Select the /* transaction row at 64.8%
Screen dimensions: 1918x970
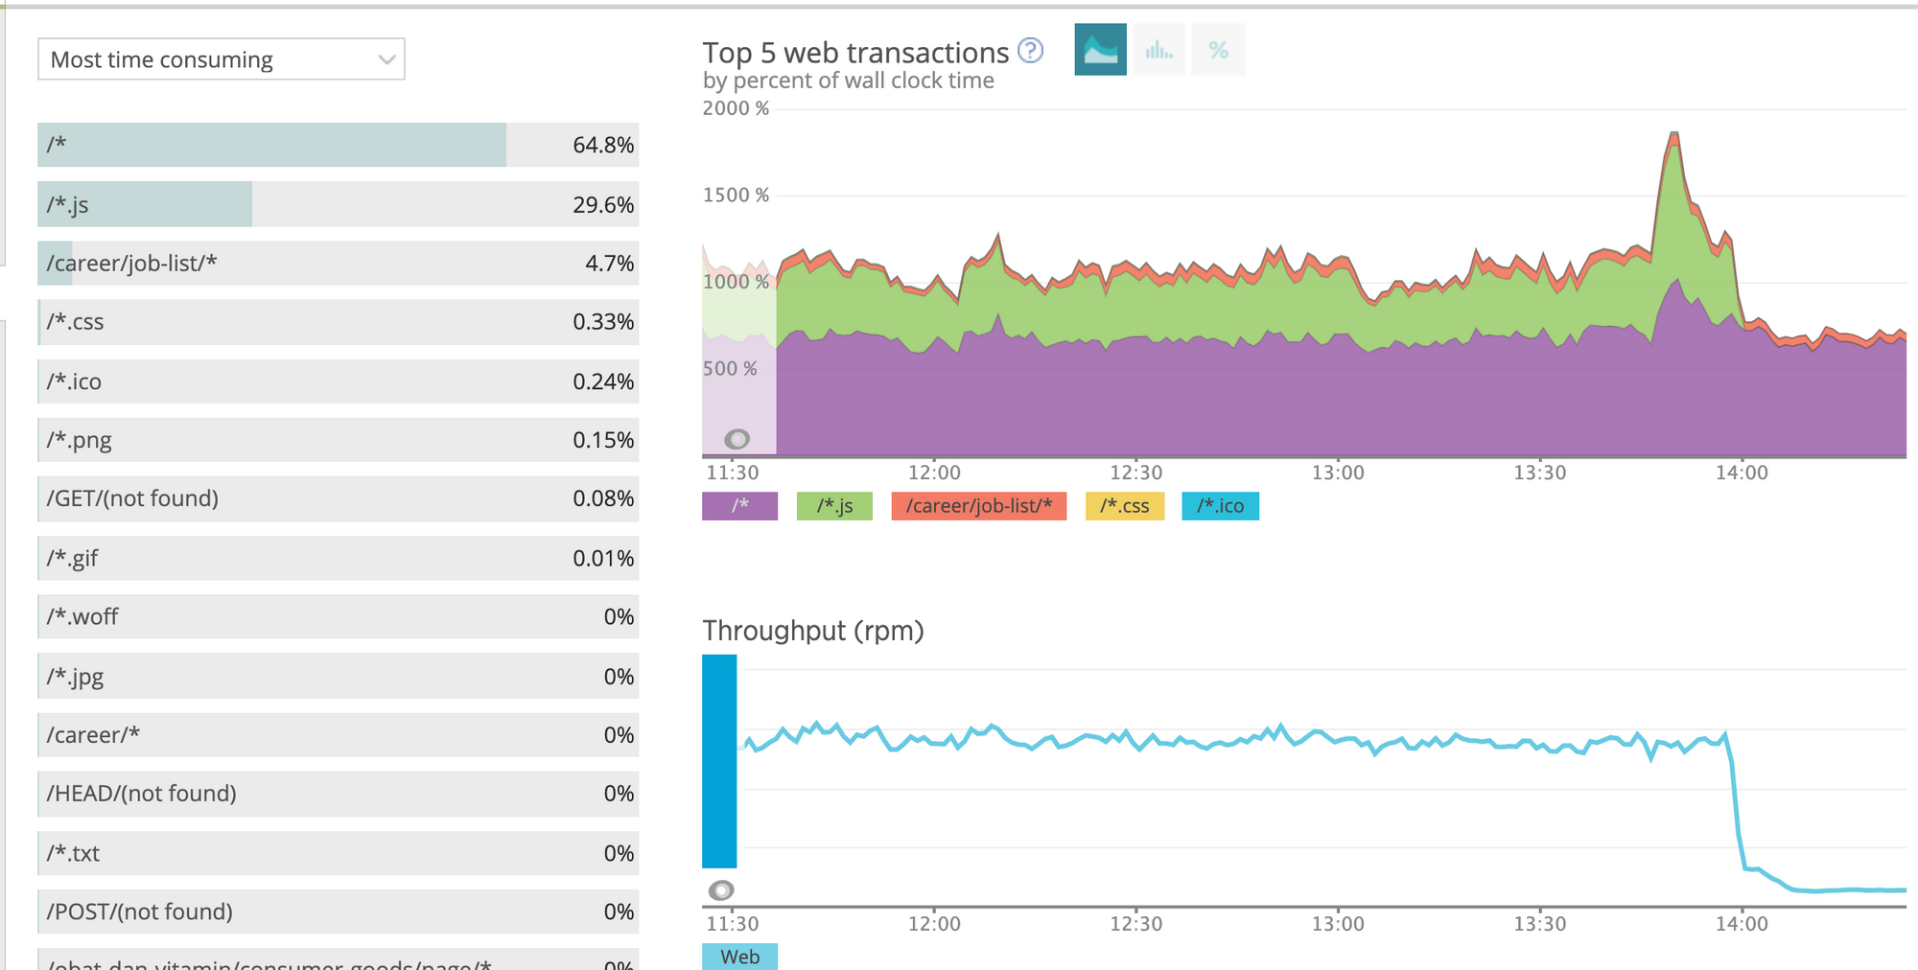click(339, 145)
